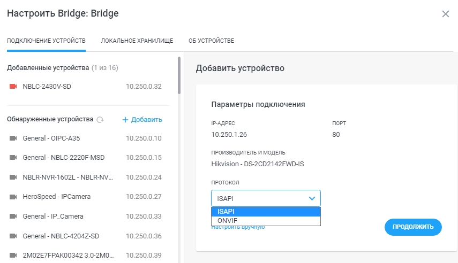The height and width of the screenshot is (263, 458).
Task: Switch to the Подключение устройств tab
Action: [46, 41]
